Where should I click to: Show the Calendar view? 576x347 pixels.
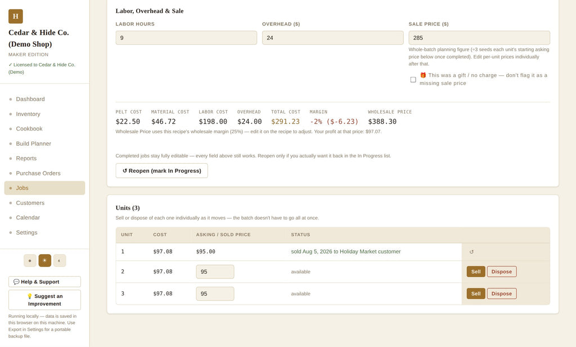click(44, 218)
